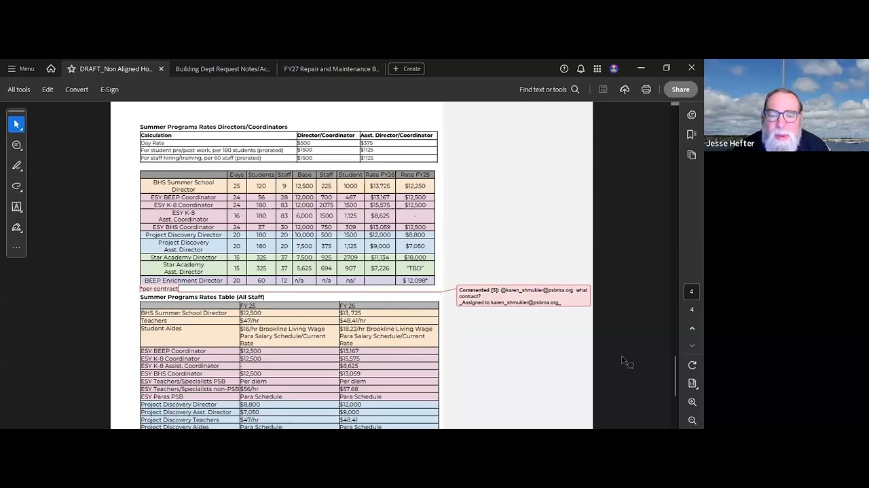Click the upload to cloud icon
This screenshot has height=488, width=869.
[625, 89]
